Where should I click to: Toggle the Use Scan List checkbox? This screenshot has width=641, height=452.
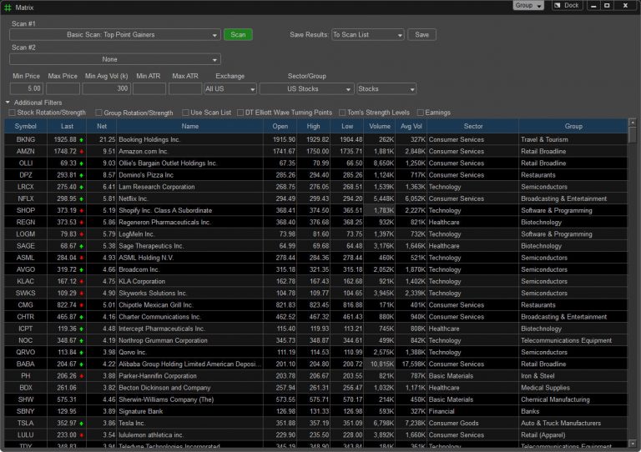pyautogui.click(x=185, y=113)
